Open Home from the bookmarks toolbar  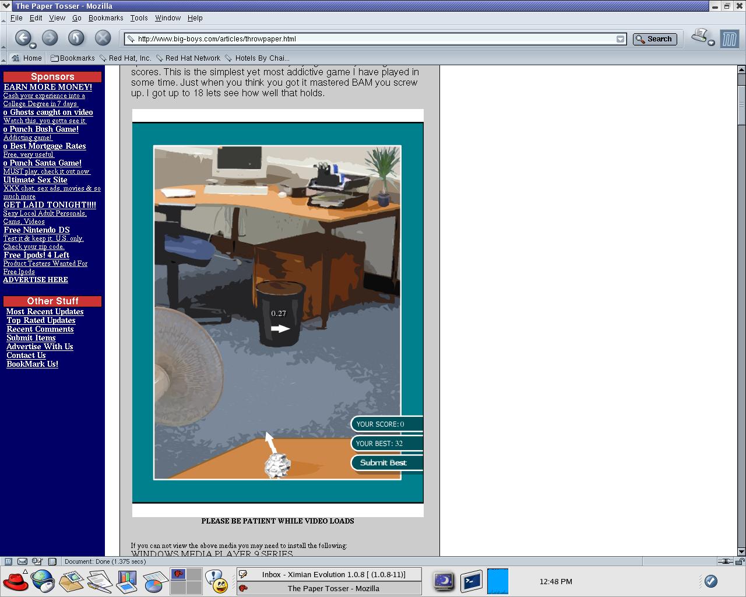pyautogui.click(x=27, y=58)
